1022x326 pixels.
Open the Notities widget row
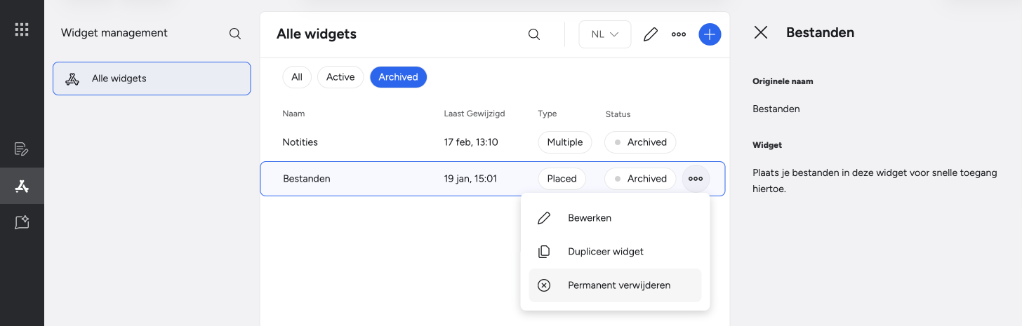coord(493,142)
